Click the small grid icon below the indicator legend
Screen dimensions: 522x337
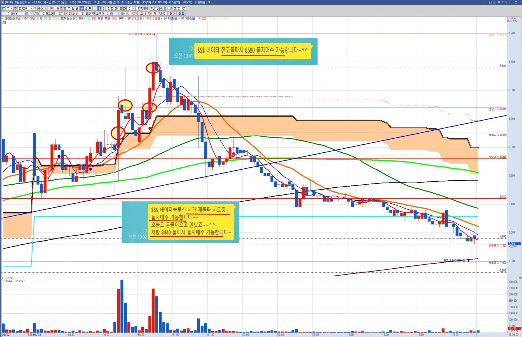pos(4,22)
